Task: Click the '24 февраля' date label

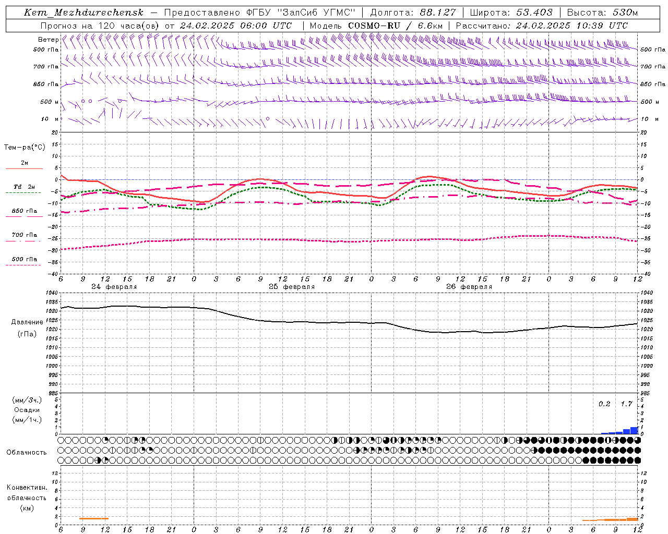Action: pos(114,287)
